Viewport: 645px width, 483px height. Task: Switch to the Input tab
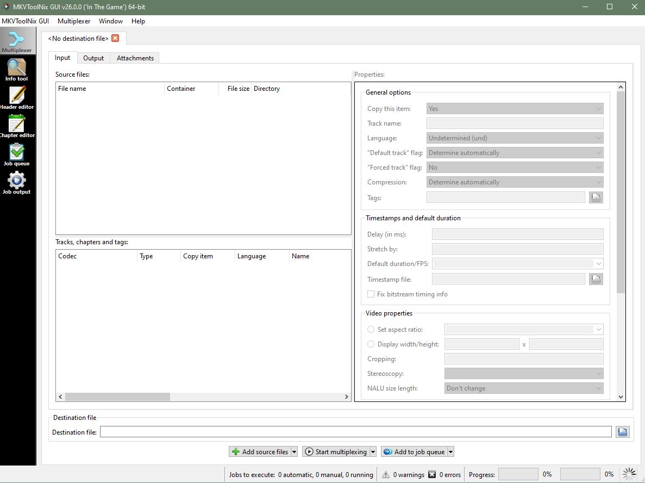coord(62,58)
